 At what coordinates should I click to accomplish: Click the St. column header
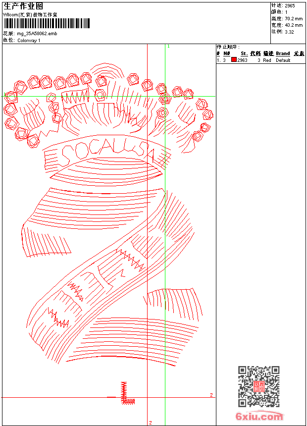coord(244,53)
